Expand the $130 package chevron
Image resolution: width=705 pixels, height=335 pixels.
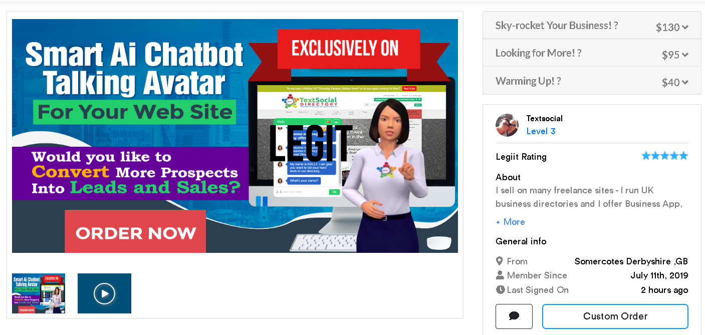click(685, 27)
